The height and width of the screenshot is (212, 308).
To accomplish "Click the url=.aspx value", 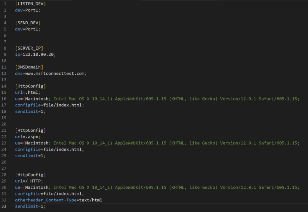I will 26,137.
